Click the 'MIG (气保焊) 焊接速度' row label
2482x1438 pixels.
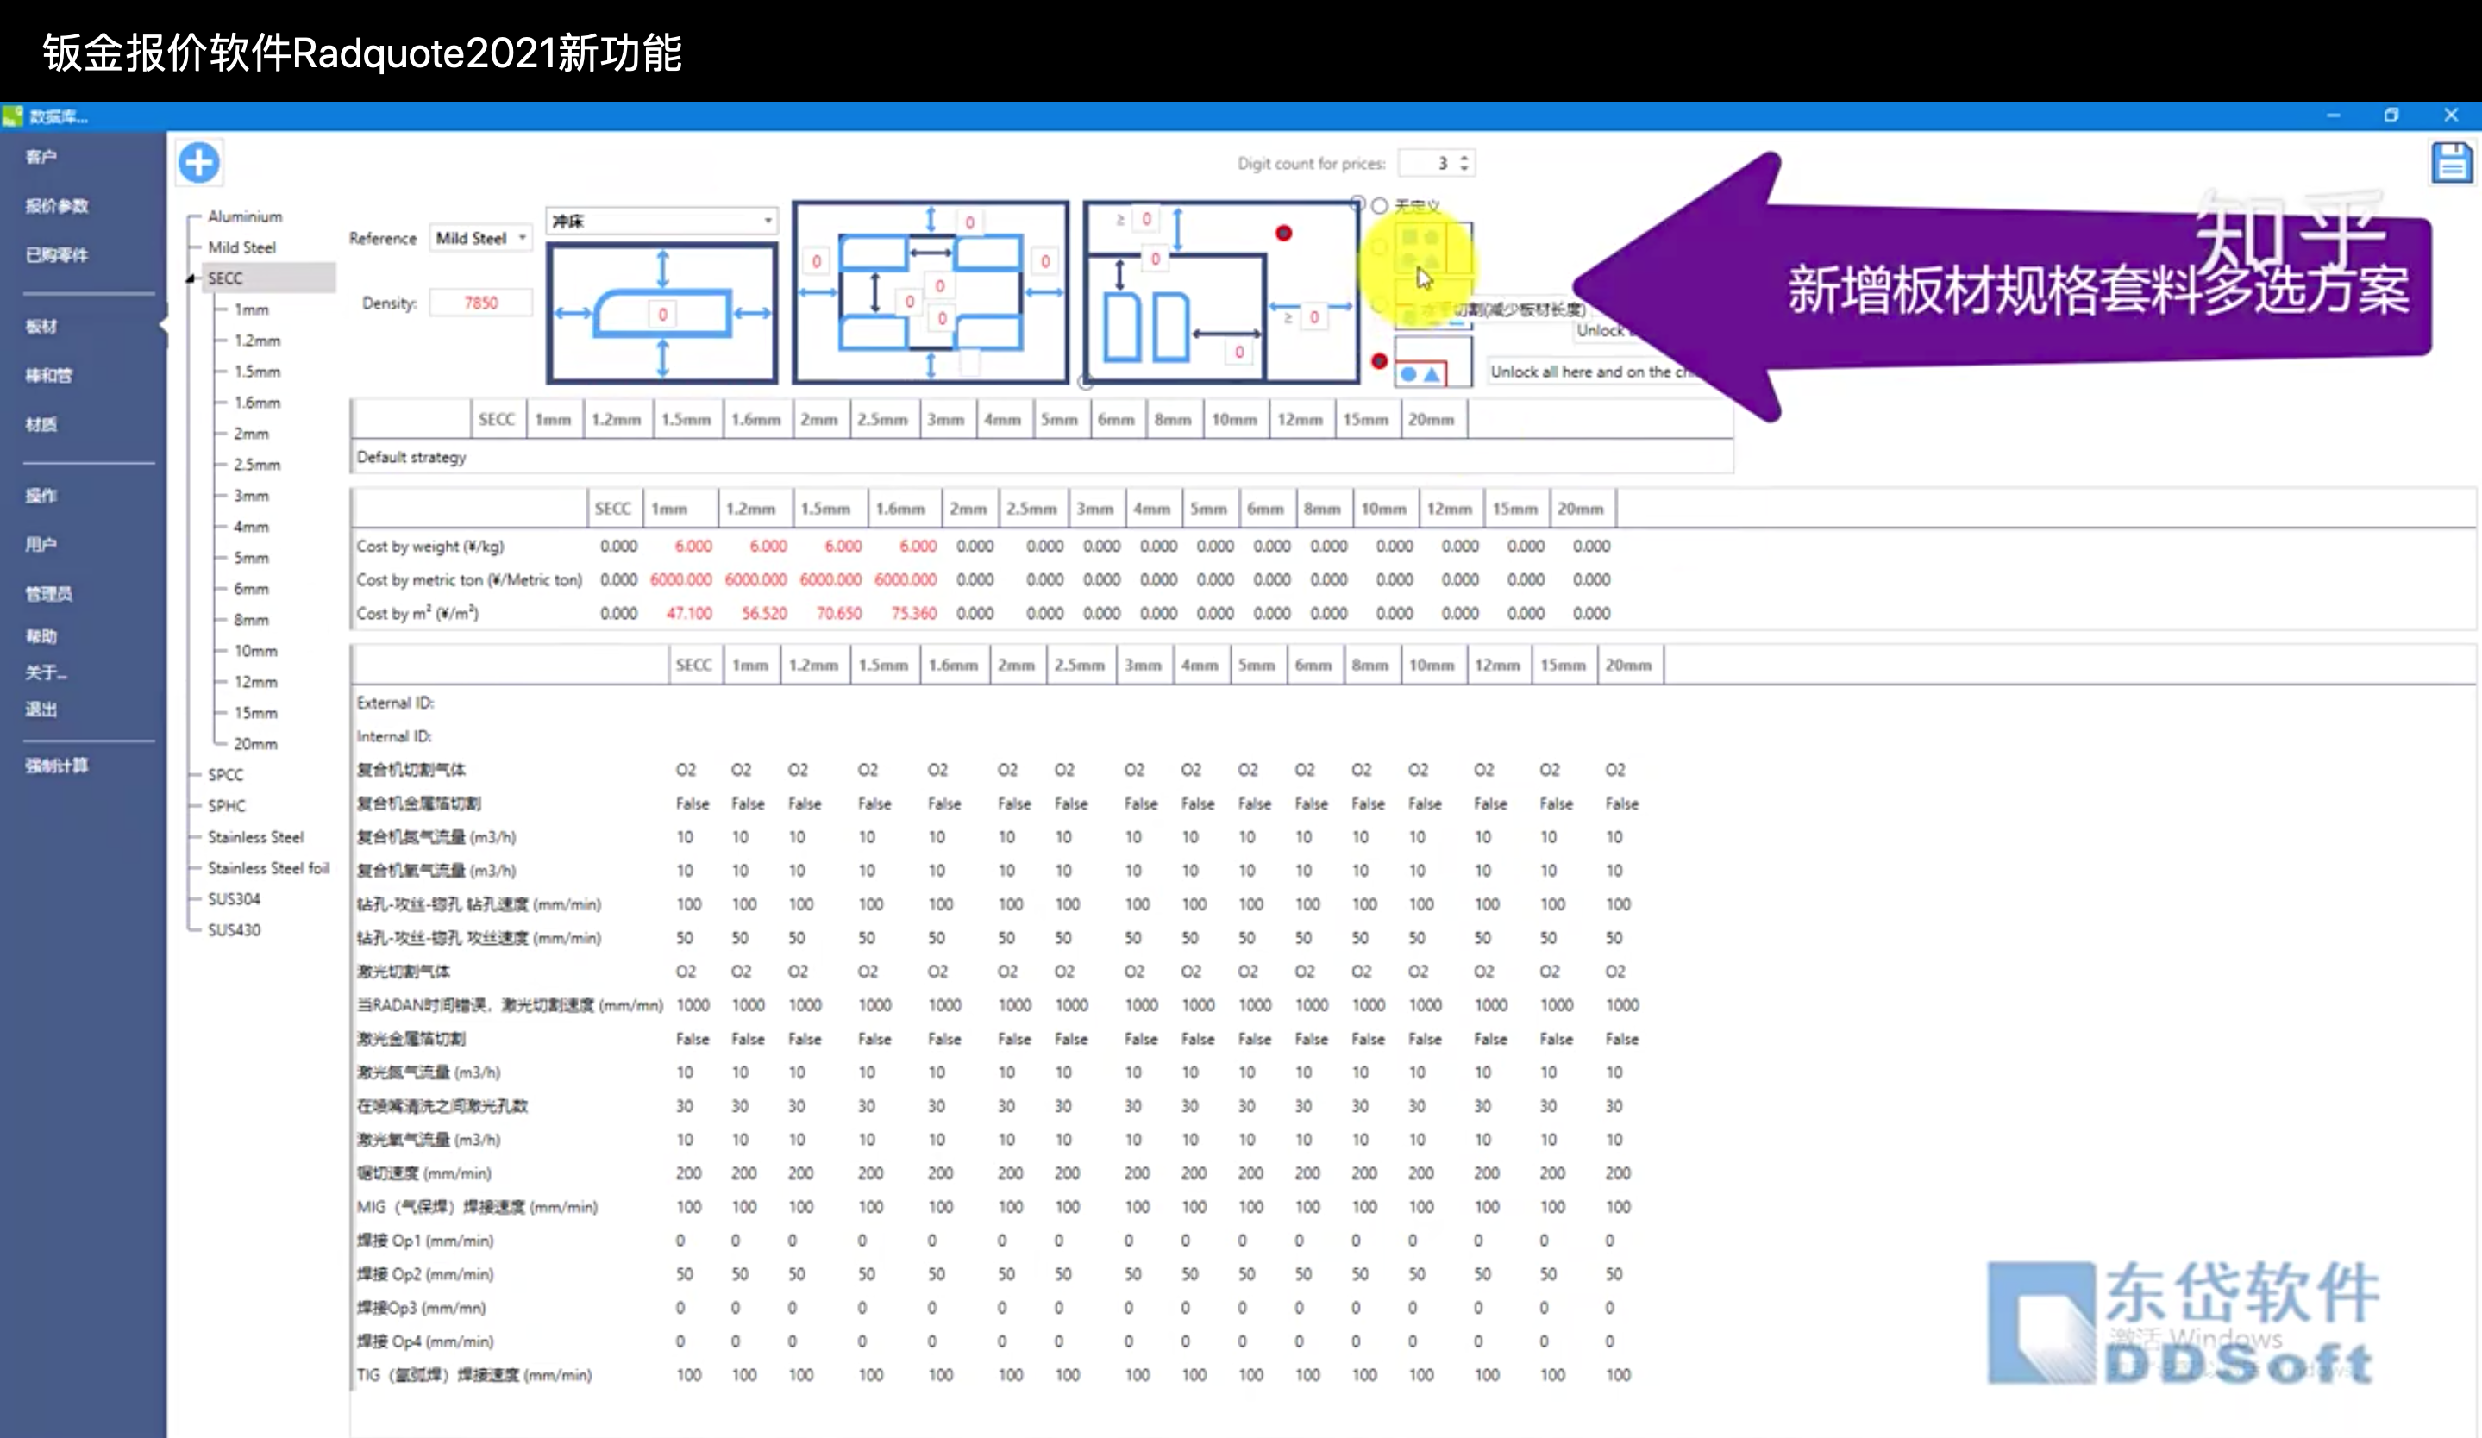click(478, 1207)
